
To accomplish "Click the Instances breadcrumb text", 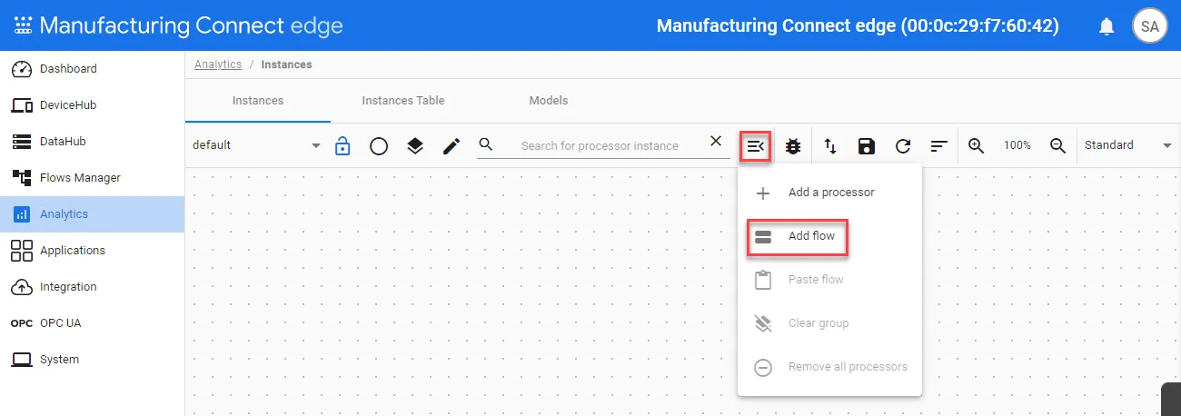I will coord(286,64).
